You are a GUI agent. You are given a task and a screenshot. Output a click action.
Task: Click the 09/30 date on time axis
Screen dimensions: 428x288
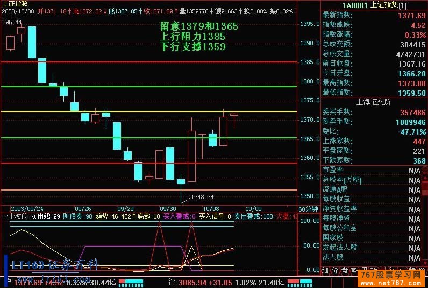(168, 208)
